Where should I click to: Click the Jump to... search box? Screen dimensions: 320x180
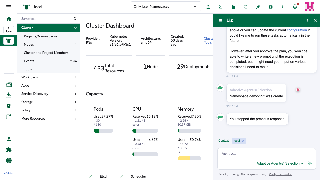44,19
